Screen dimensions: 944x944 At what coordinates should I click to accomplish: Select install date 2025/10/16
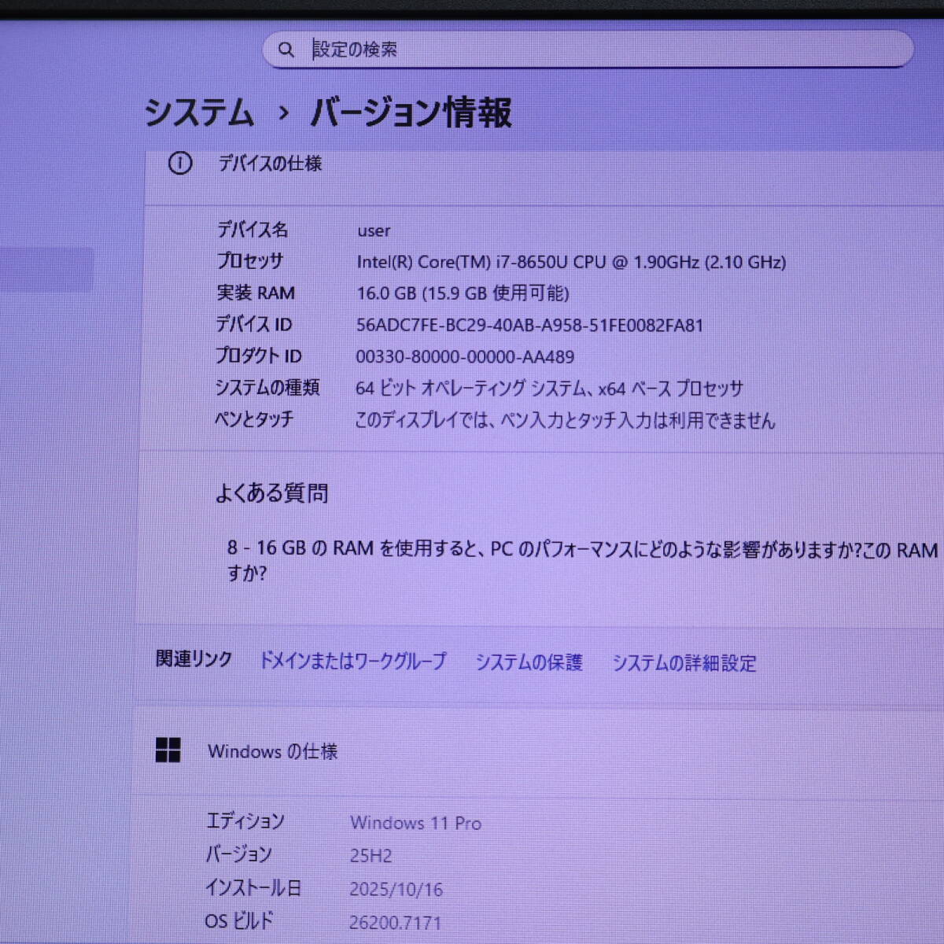tap(396, 890)
